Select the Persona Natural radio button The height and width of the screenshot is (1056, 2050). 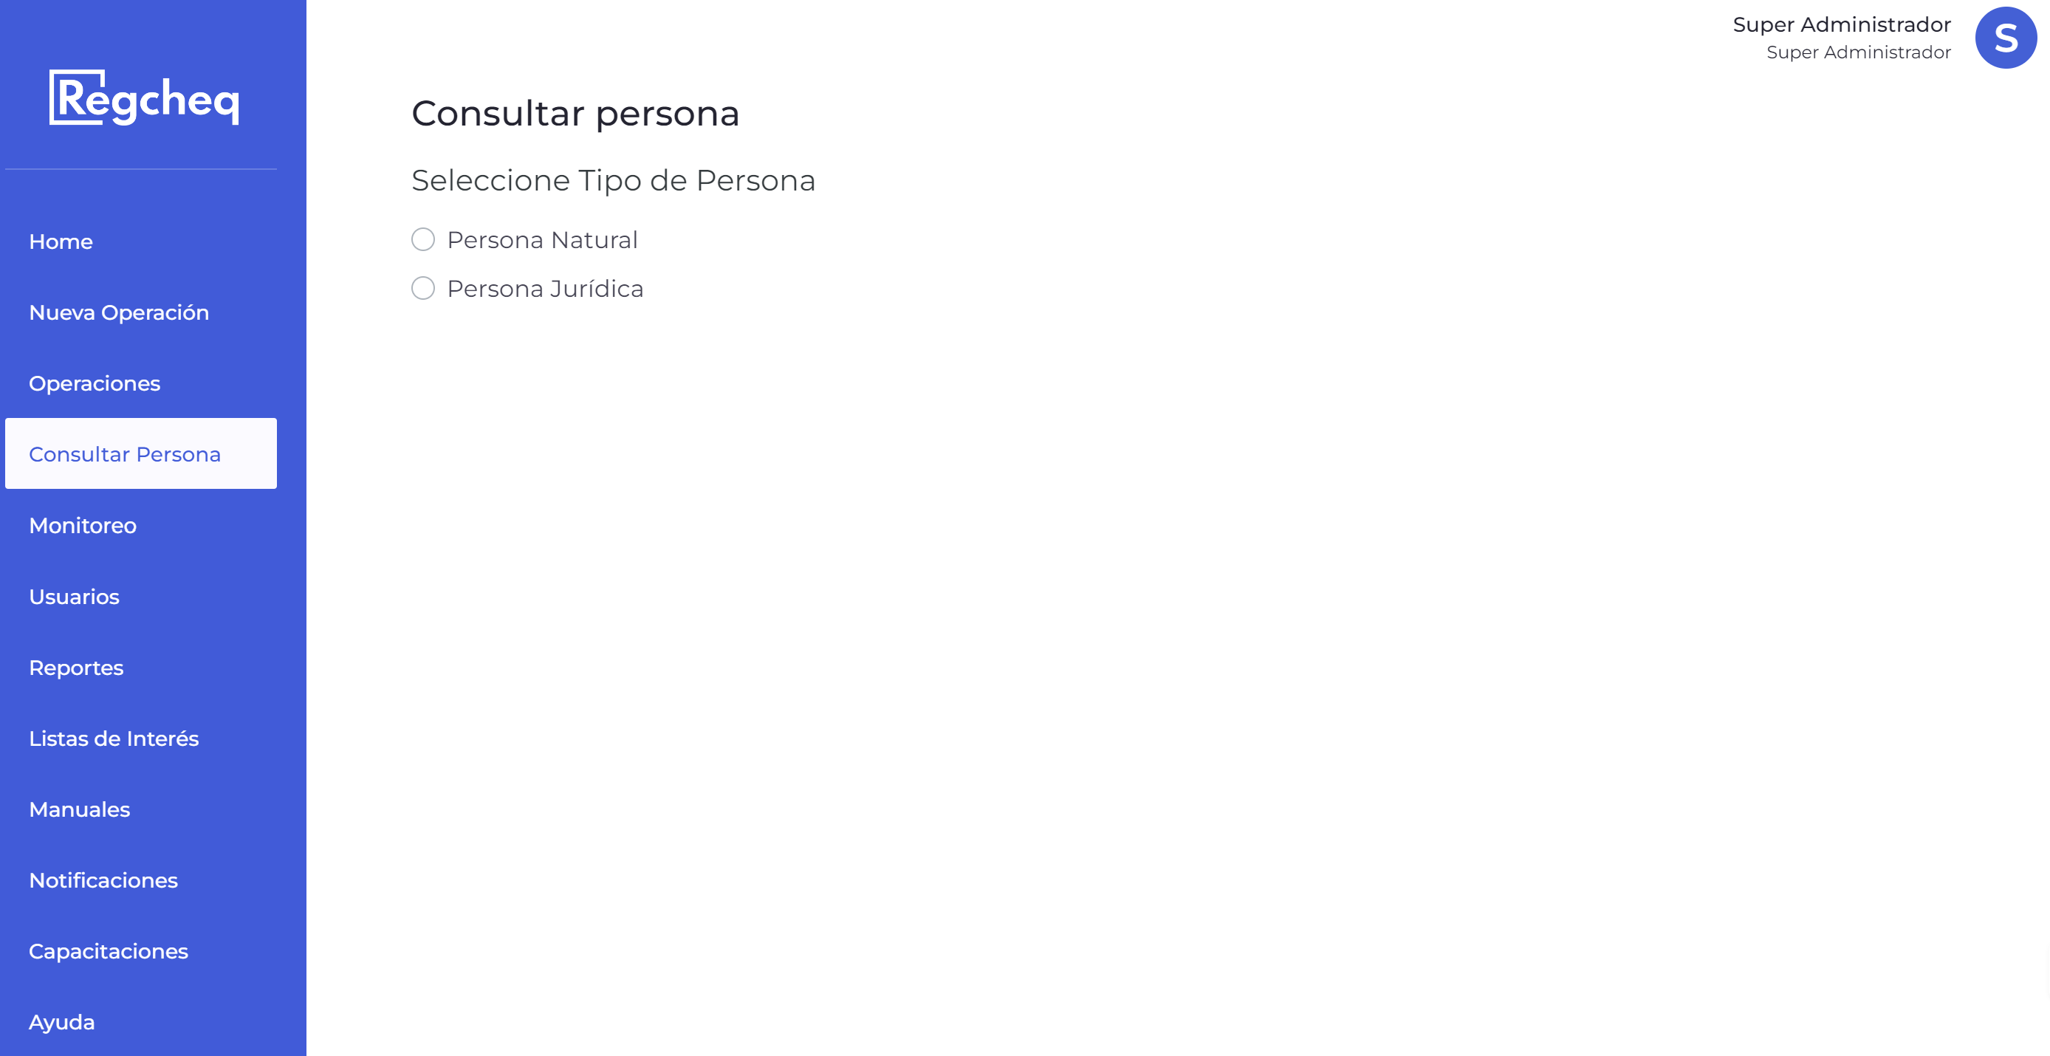[x=423, y=239]
